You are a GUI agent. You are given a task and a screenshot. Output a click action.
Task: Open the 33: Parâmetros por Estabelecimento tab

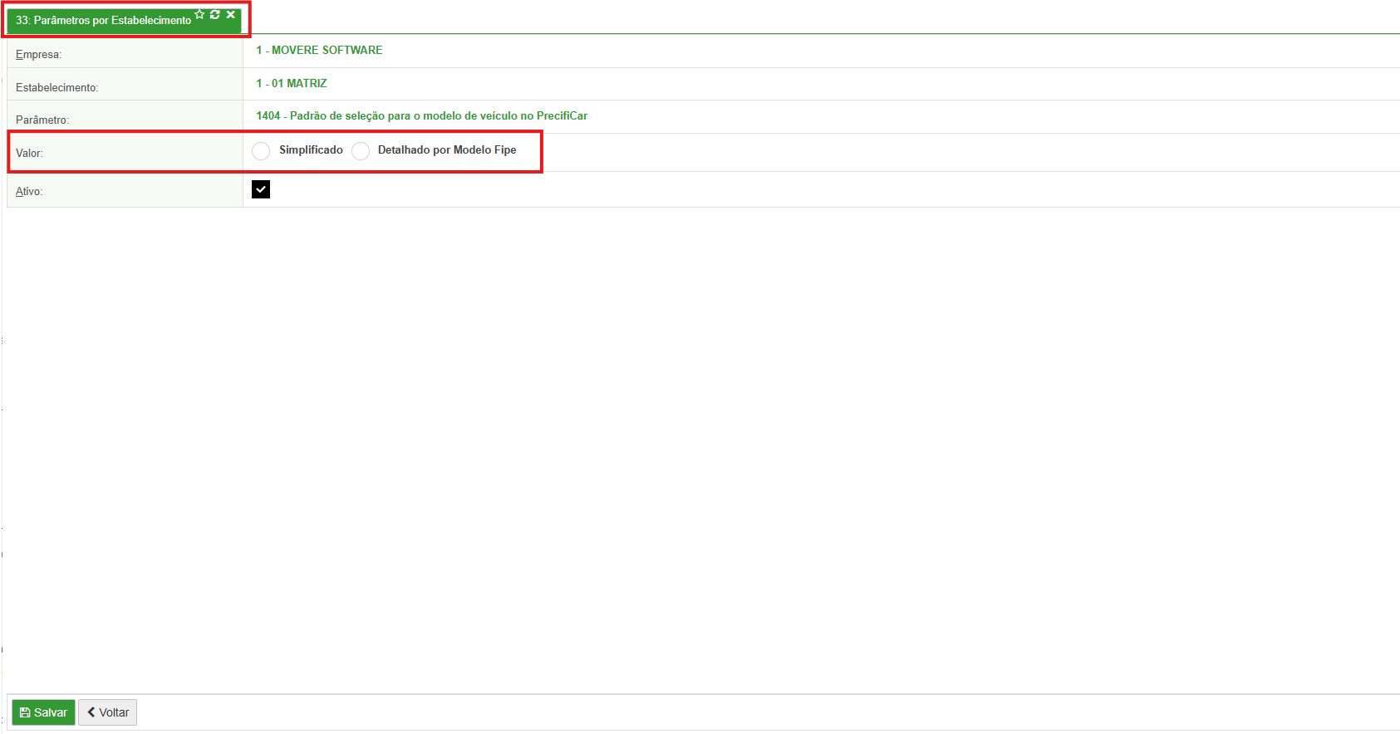coord(103,20)
